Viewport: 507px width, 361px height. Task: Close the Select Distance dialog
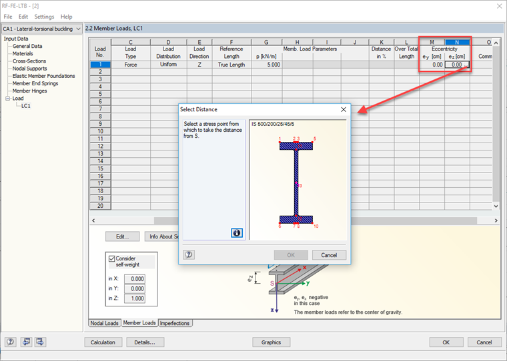344,109
